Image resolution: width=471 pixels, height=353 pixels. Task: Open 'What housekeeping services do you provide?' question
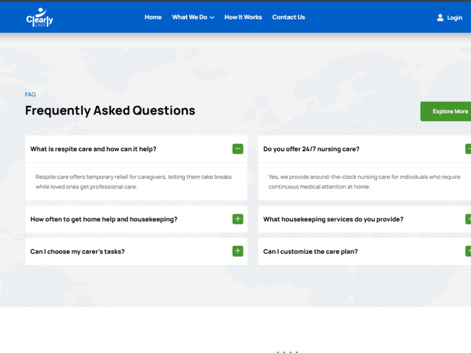click(x=365, y=219)
